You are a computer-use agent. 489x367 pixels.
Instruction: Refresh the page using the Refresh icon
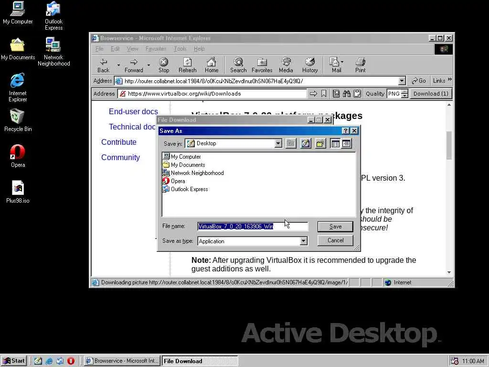pos(187,65)
